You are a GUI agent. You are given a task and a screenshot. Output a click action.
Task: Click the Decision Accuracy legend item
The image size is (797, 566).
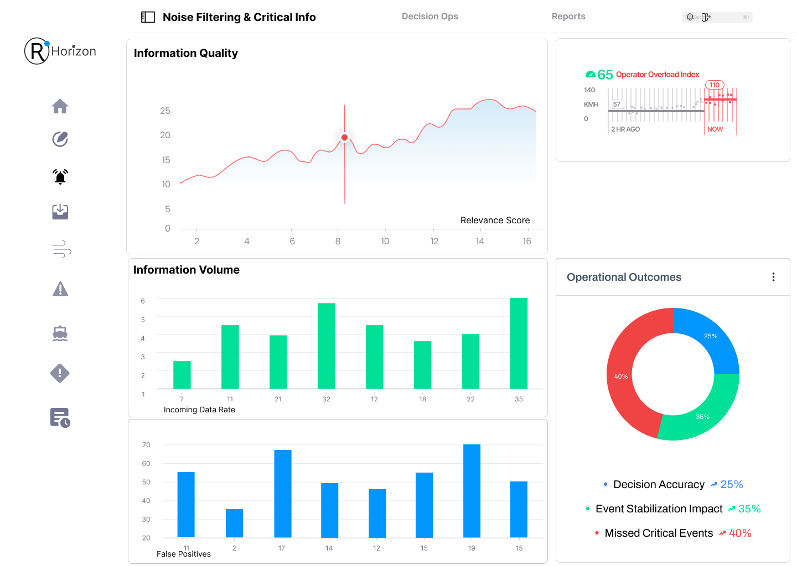(x=659, y=484)
